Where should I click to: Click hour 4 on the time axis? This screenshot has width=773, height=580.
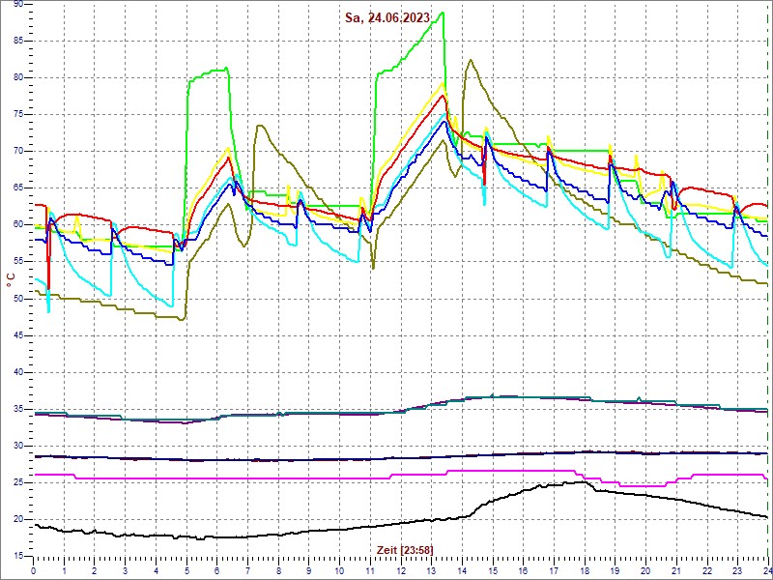pos(156,569)
